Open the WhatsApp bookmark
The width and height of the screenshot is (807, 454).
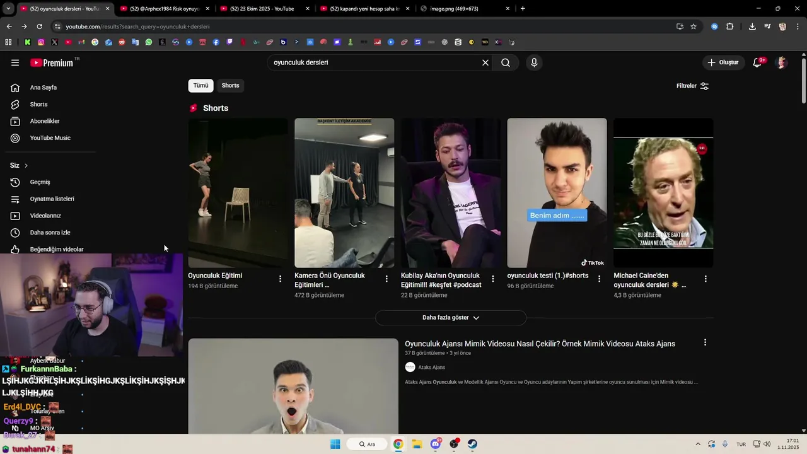(149, 42)
